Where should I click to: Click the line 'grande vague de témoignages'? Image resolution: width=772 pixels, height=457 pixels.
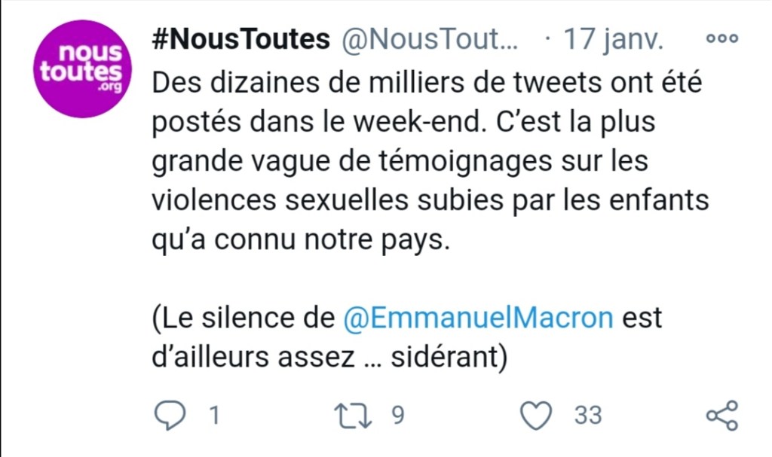click(x=400, y=161)
